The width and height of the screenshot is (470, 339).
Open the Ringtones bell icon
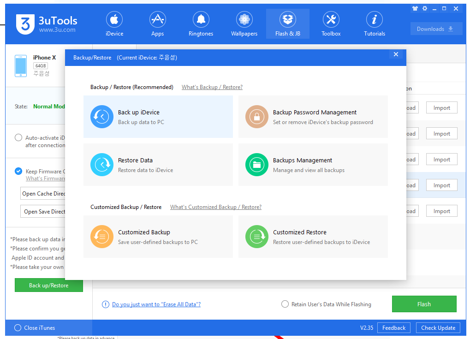[201, 20]
